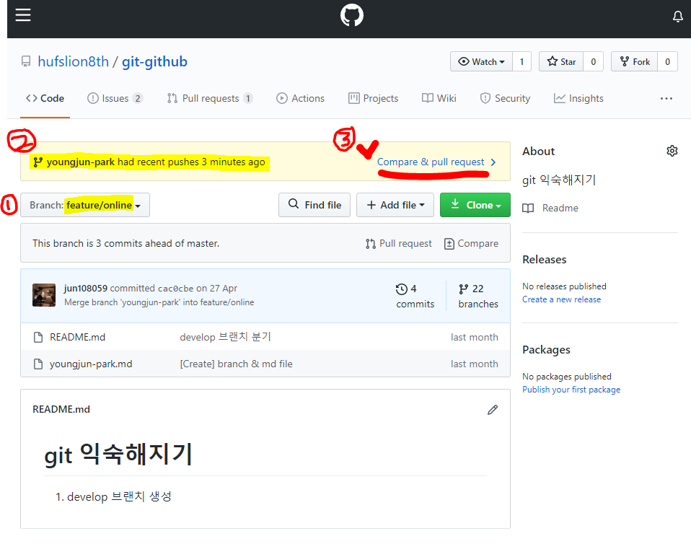Open the green Clone dropdown
Image resolution: width=691 pixels, height=544 pixels.
pos(475,205)
